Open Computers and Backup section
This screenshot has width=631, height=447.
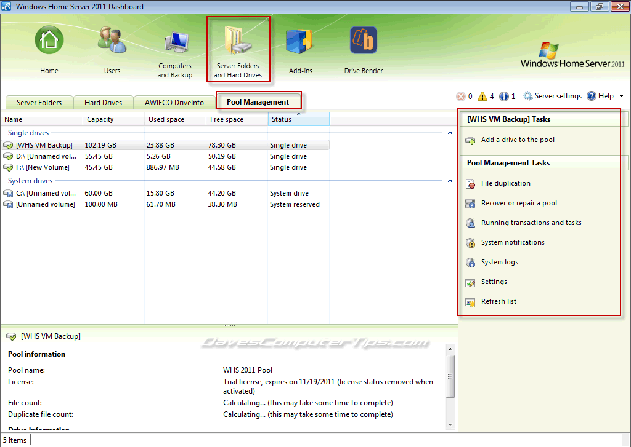(x=174, y=54)
